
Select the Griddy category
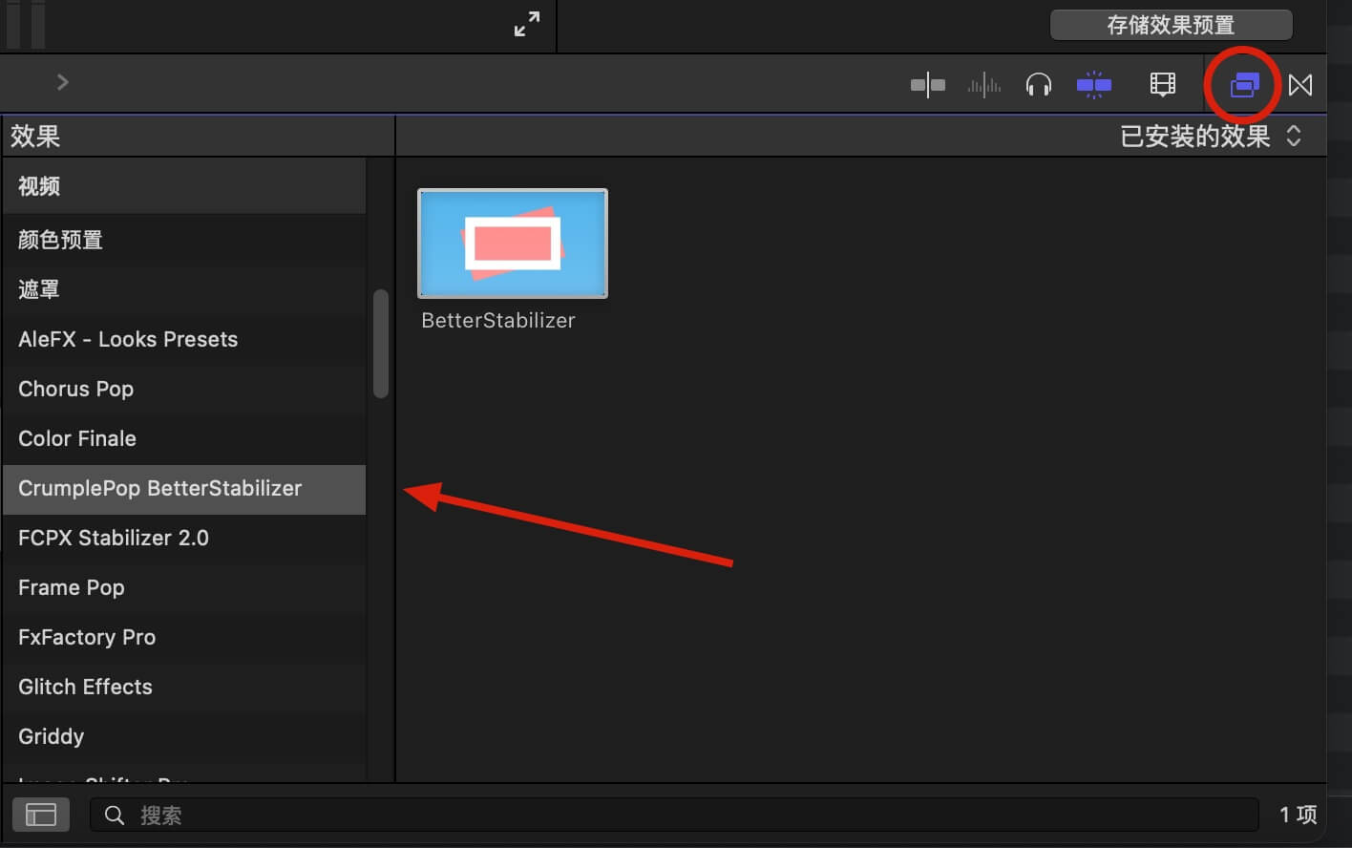click(184, 736)
